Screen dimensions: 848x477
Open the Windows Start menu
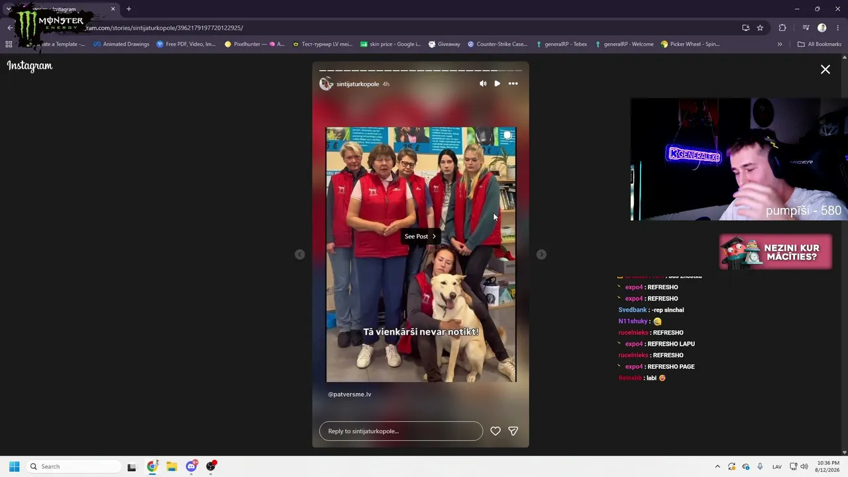14,466
